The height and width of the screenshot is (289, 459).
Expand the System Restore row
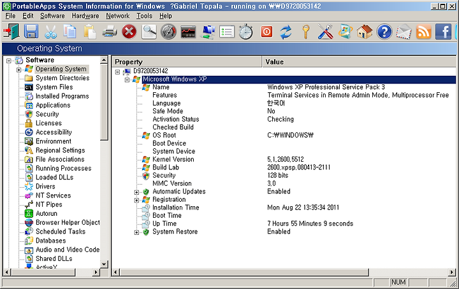point(136,232)
